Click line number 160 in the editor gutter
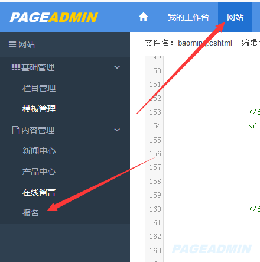Screen dimensions: 260x262 tap(155, 209)
